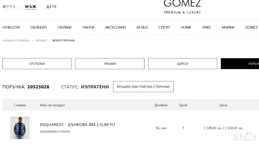259x144 pixels.
Task: Select the МЪЖ section tab
Action: point(31,7)
